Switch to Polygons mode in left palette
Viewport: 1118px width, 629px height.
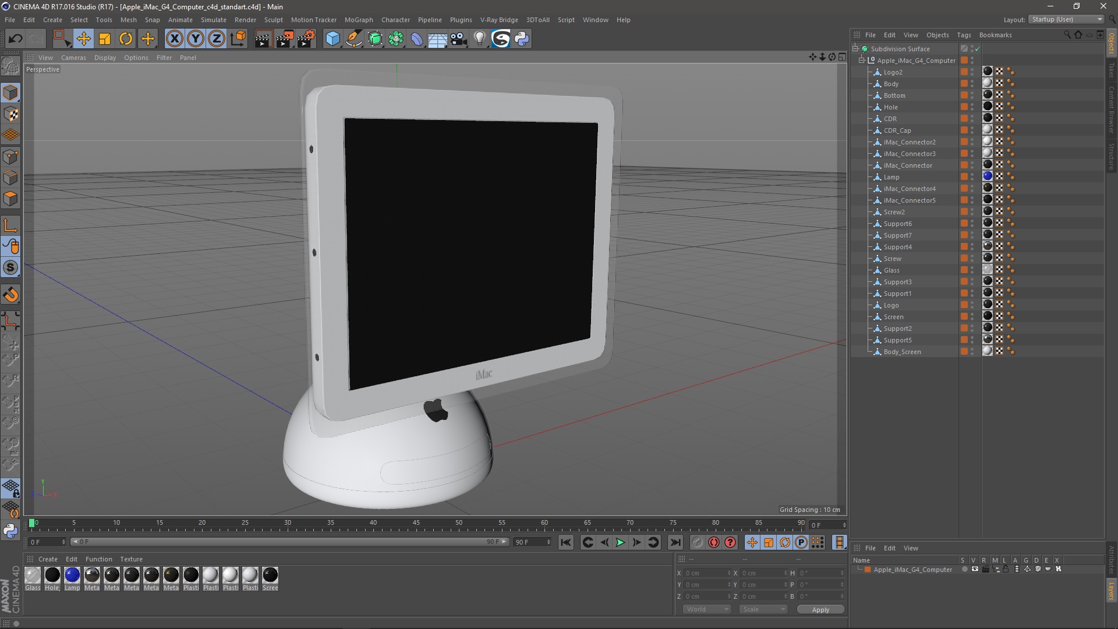(x=10, y=199)
